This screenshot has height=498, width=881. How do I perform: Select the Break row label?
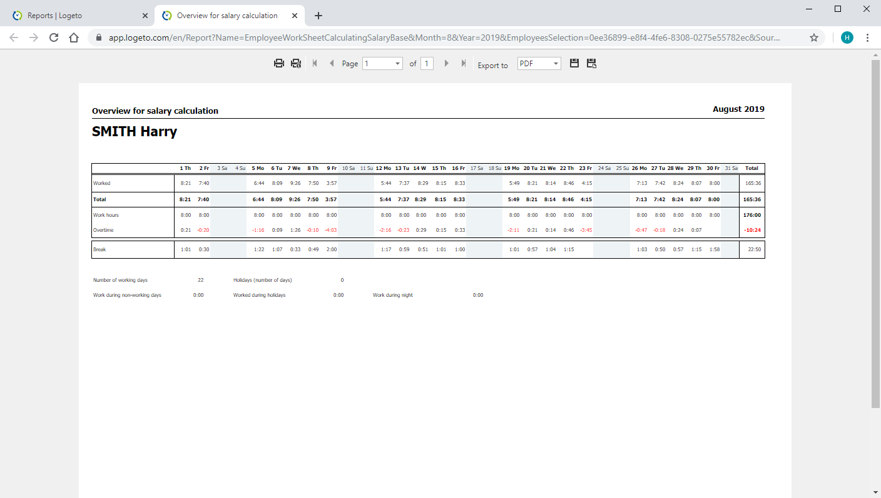coord(99,249)
